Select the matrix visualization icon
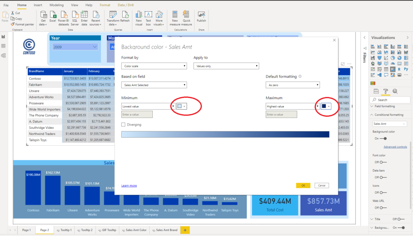 tap(393, 69)
